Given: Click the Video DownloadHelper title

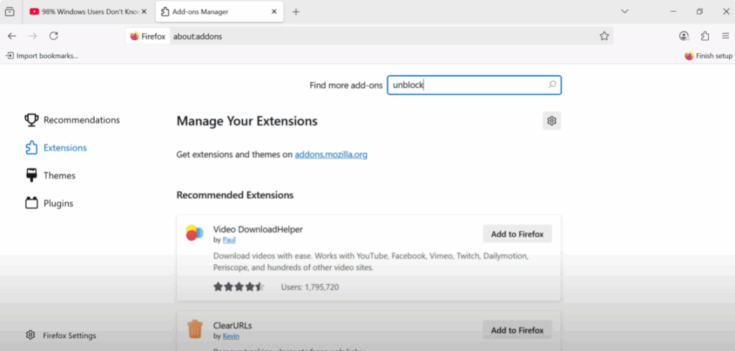Looking at the screenshot, I should click(x=258, y=229).
